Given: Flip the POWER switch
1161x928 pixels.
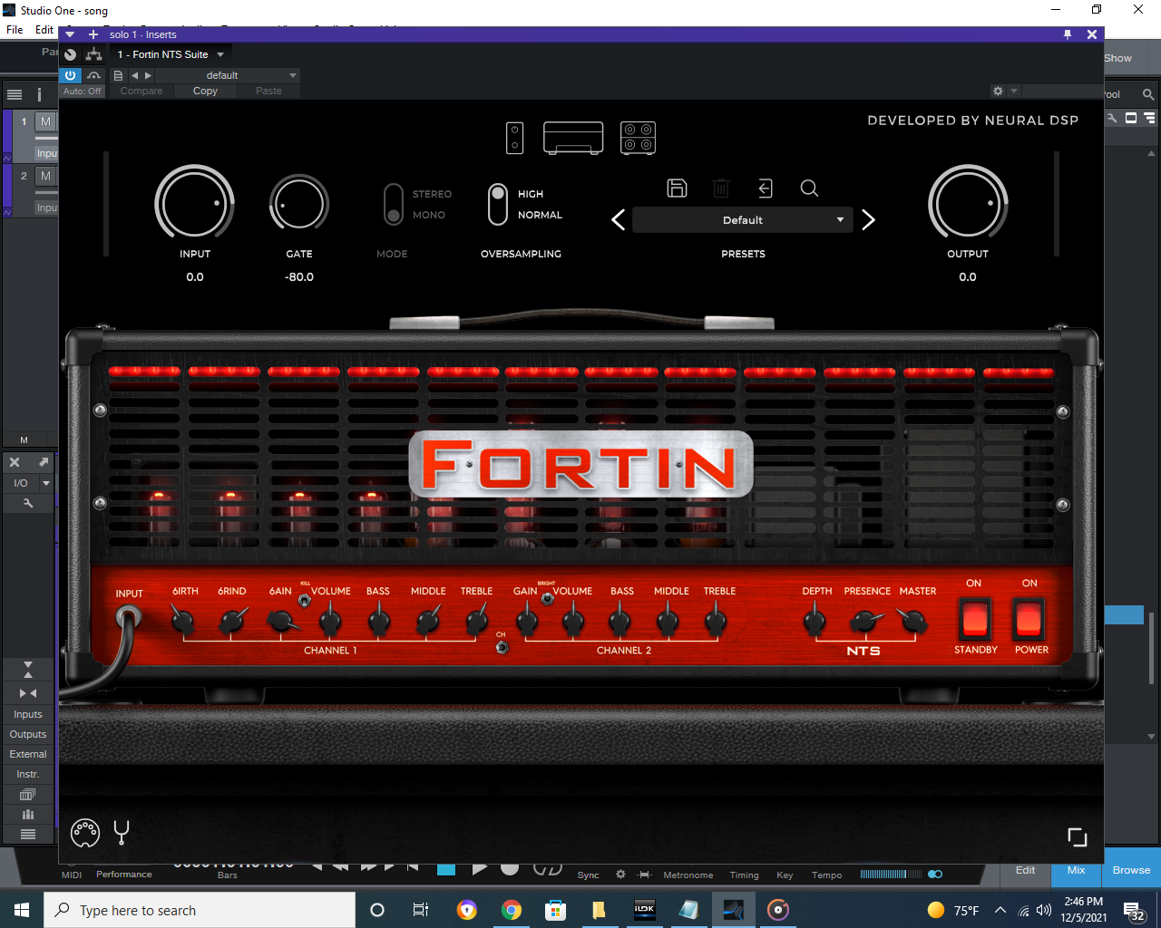Looking at the screenshot, I should point(1029,619).
